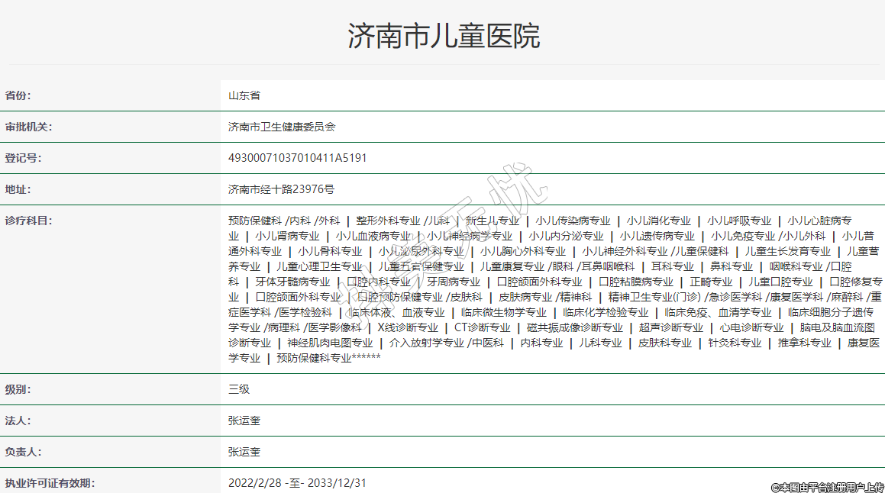Click the 济南市儿童医院 page title
This screenshot has height=493, width=885.
pyautogui.click(x=443, y=36)
